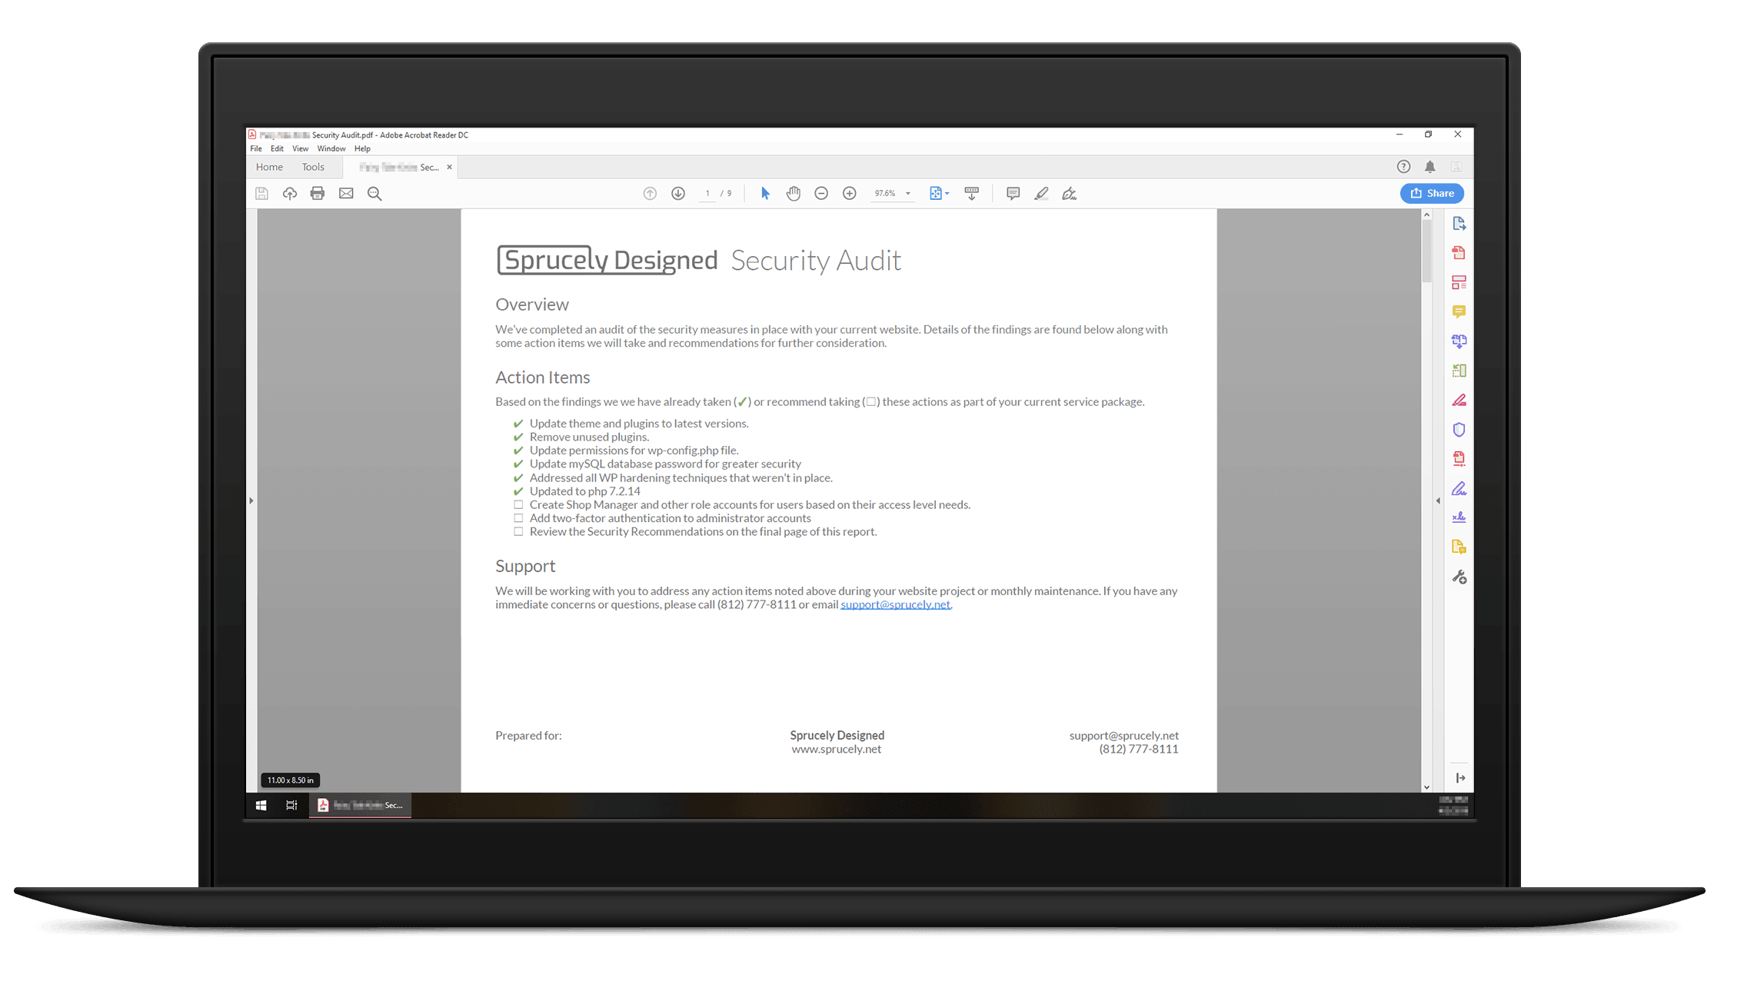Click the current page number field
The width and height of the screenshot is (1744, 981).
707,194
